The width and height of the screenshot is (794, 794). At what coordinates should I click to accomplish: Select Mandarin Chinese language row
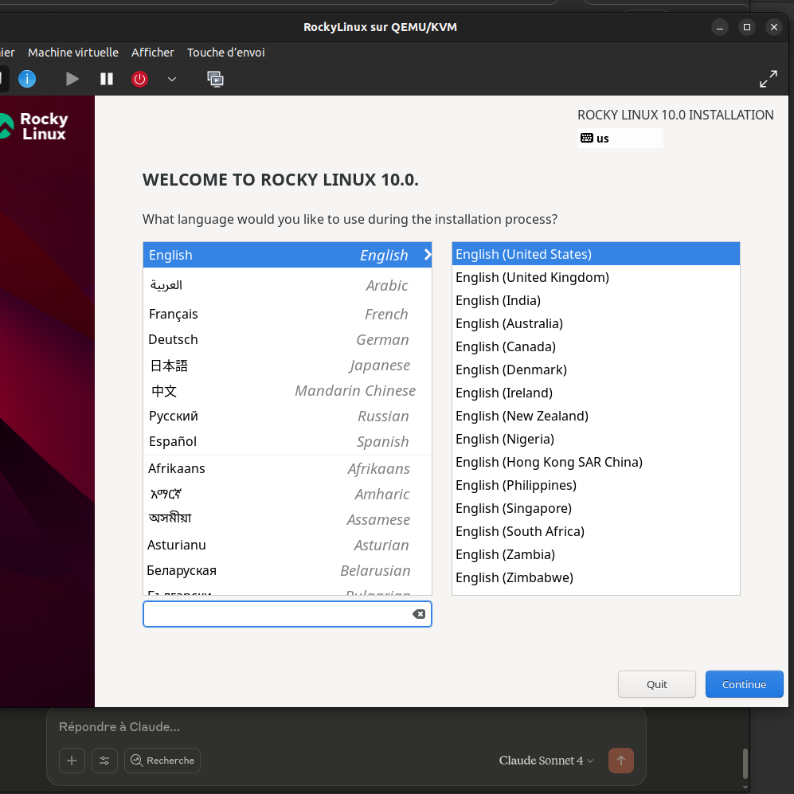tap(287, 390)
